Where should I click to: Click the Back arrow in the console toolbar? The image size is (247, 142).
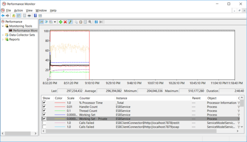click(3, 15)
